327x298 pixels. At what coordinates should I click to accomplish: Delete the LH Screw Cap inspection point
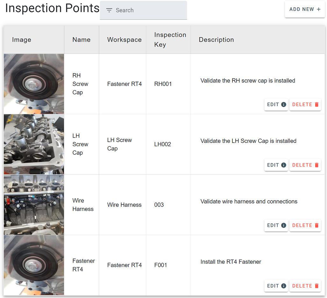pyautogui.click(x=305, y=165)
